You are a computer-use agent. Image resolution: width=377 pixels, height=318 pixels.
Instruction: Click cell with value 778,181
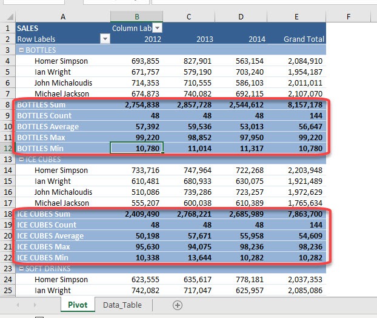(241, 280)
